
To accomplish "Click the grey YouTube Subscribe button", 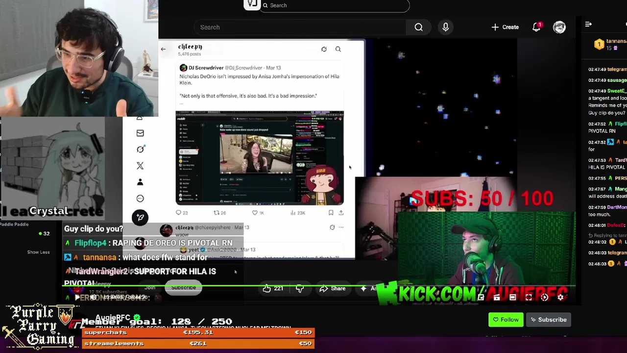I will (183, 288).
